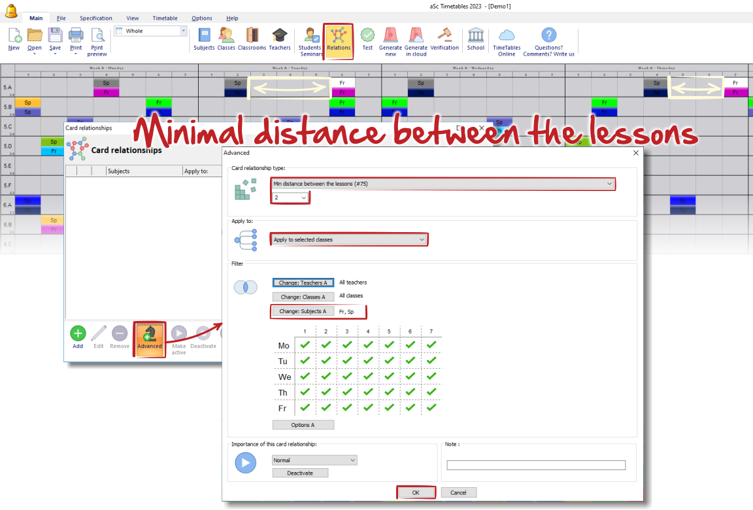
Task: Click the Change: Classes A button
Action: click(303, 297)
